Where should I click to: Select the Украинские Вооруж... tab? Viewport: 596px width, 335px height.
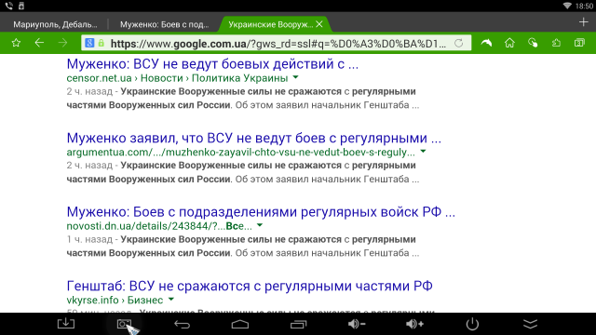pyautogui.click(x=270, y=24)
